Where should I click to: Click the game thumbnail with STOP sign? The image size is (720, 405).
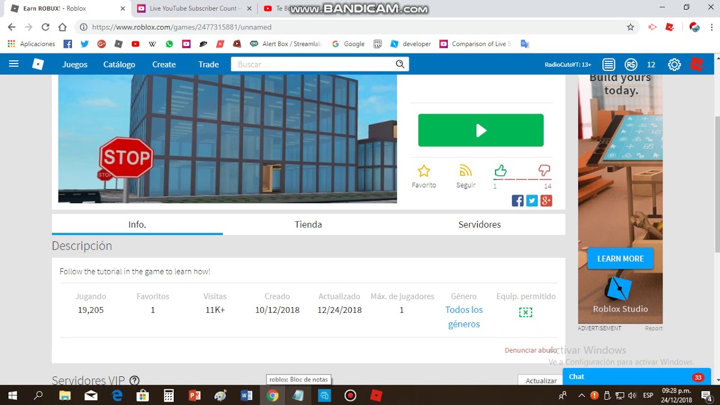coord(227,138)
